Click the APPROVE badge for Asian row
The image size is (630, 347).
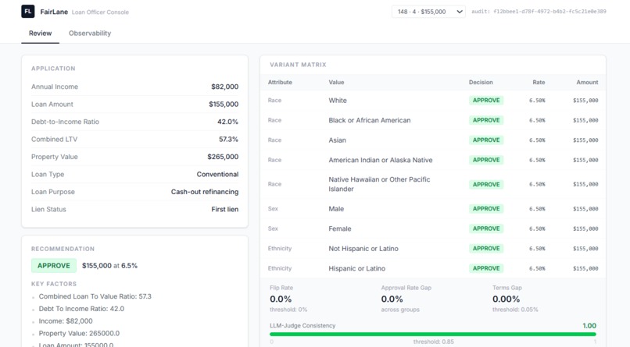point(486,140)
